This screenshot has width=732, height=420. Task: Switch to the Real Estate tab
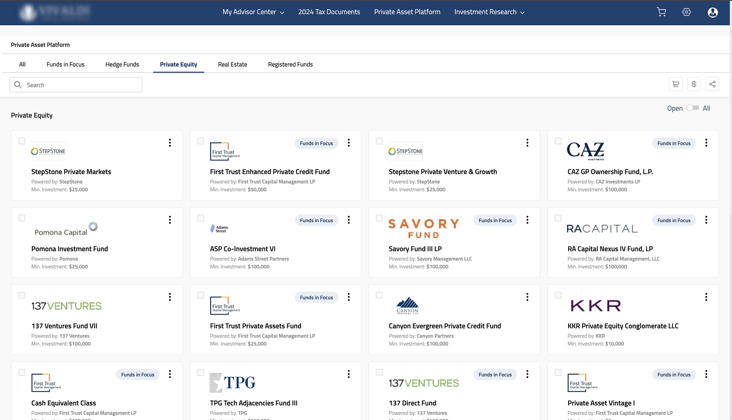(x=233, y=64)
